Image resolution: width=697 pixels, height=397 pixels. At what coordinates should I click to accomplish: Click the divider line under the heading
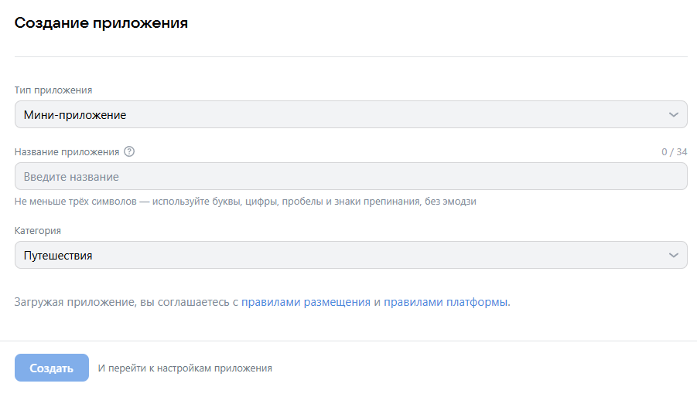click(350, 56)
